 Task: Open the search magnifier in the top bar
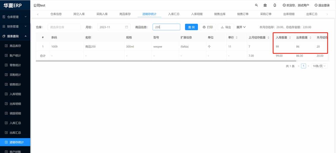256,5
